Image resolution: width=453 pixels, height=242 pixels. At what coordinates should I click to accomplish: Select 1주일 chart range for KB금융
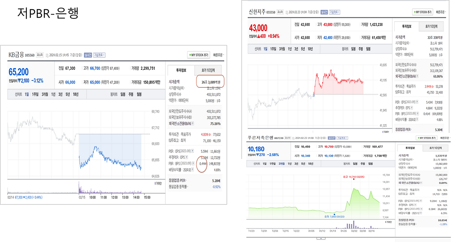pos(35,94)
